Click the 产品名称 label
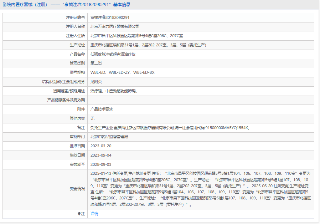320x224 pixels. (x=77, y=54)
